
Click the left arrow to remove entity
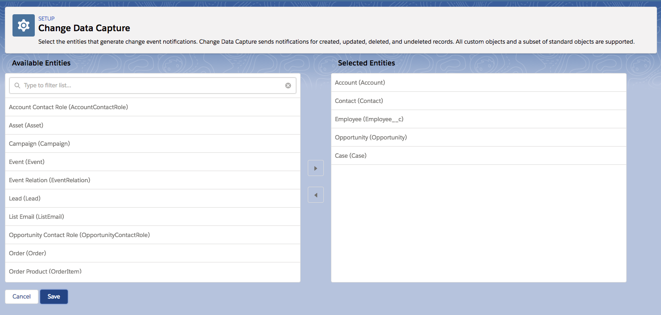(315, 195)
